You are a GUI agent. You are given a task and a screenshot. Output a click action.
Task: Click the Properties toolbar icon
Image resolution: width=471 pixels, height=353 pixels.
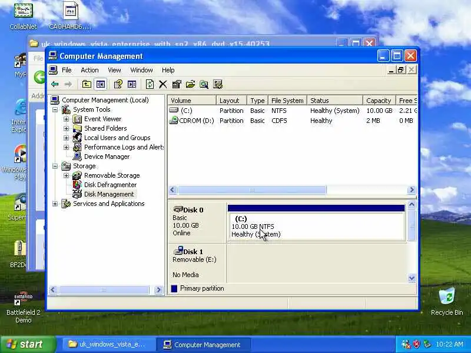[177, 84]
